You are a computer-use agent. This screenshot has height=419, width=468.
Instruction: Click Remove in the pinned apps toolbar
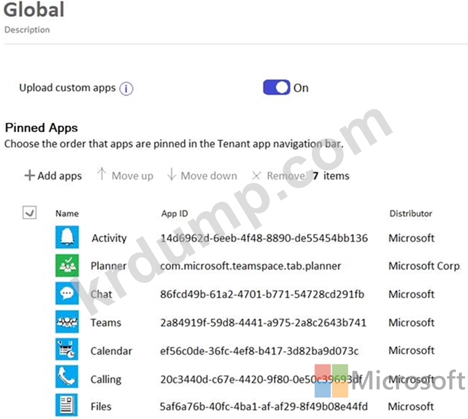[x=278, y=176]
